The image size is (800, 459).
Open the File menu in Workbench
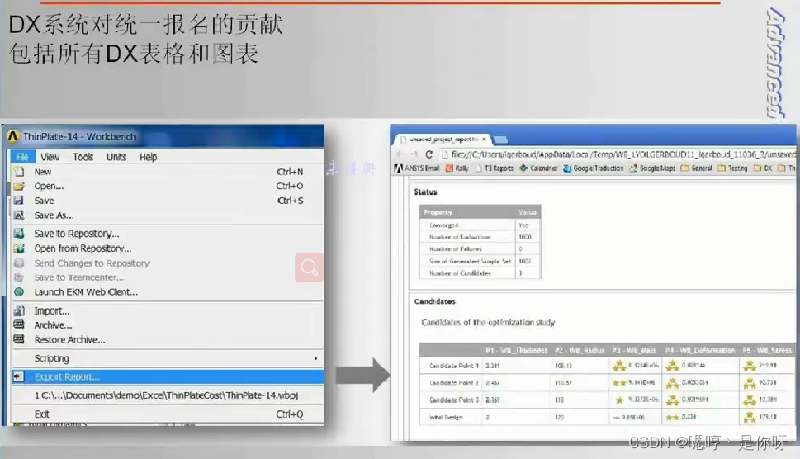(x=22, y=157)
